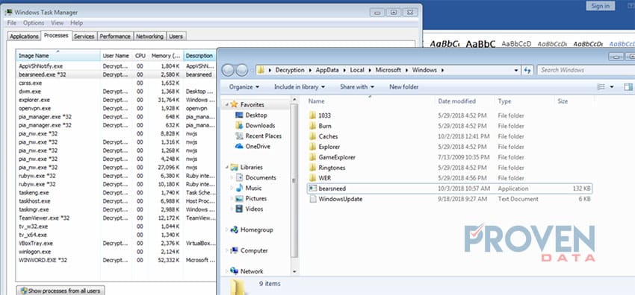Image resolution: width=635 pixels, height=295 pixels.
Task: Sort by Memory column header
Action: pyautogui.click(x=166, y=56)
